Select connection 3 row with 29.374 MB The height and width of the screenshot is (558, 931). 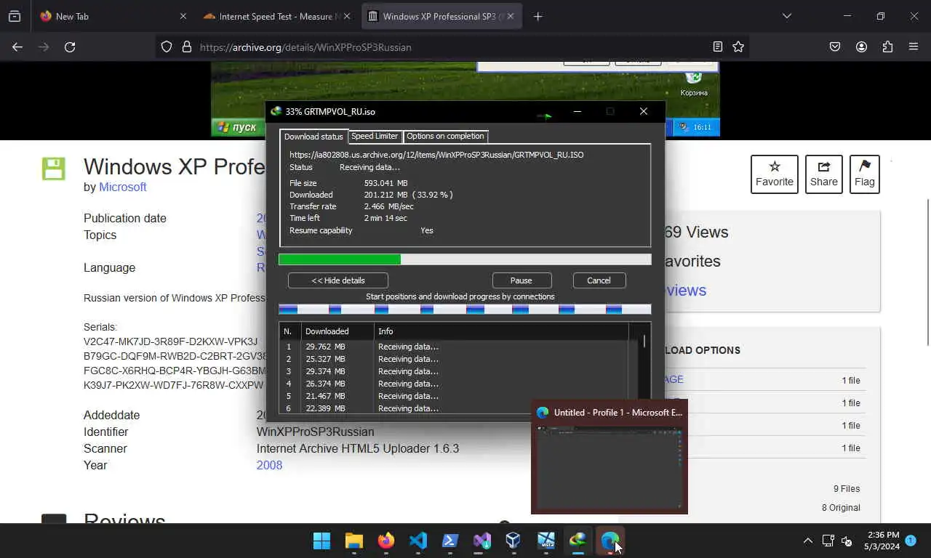click(x=453, y=371)
